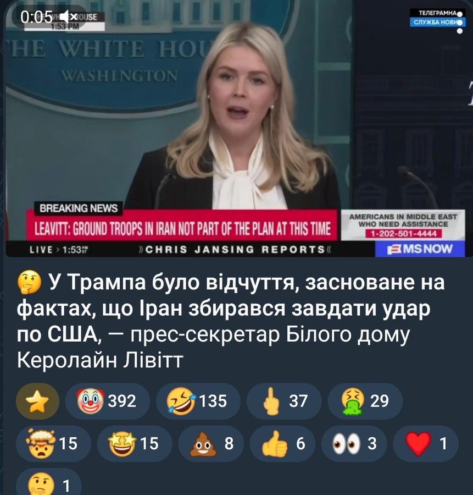This screenshot has height=495, width=473.
Task: Unmute the video sound icon
Action: click(x=69, y=16)
